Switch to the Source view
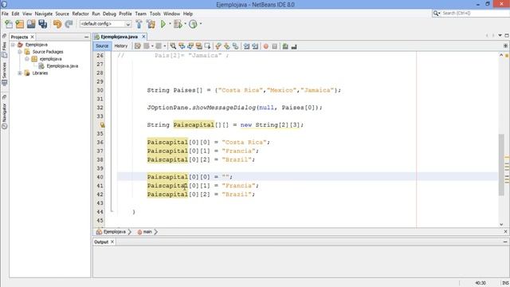 pos(102,46)
